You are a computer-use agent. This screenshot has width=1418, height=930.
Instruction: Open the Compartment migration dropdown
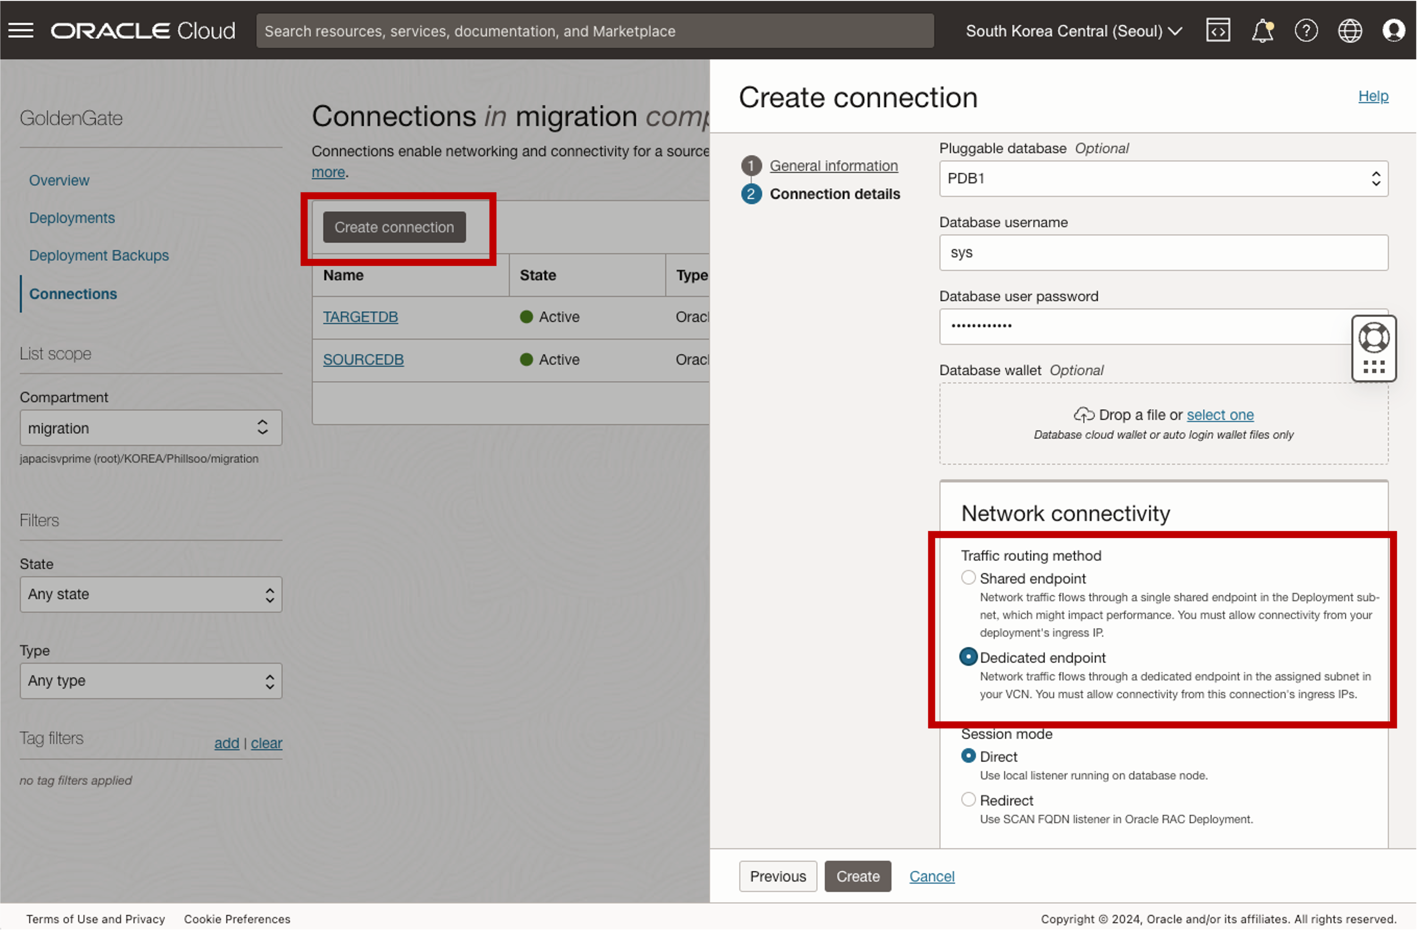click(151, 428)
